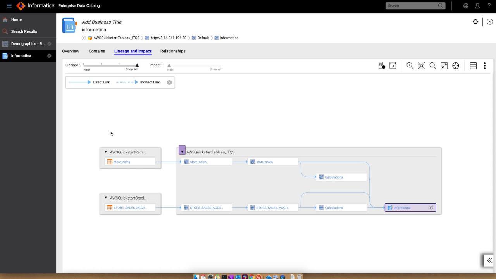Click Show All under Impact slider

click(215, 69)
